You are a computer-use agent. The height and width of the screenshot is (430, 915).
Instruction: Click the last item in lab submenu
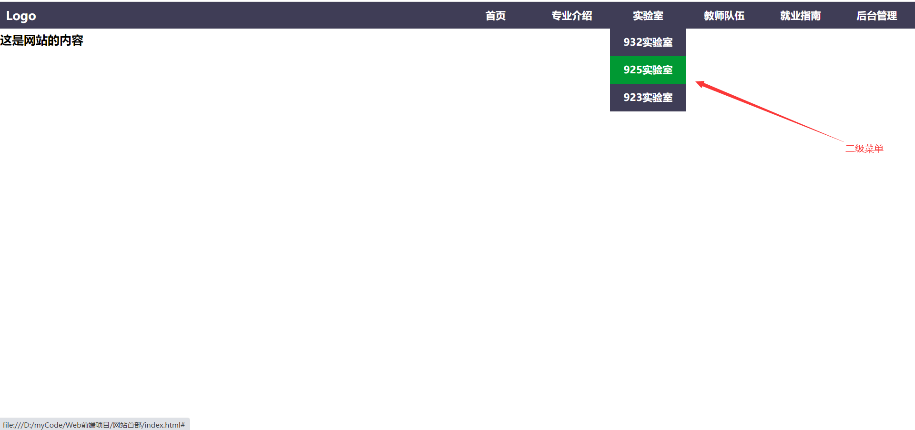coord(648,98)
